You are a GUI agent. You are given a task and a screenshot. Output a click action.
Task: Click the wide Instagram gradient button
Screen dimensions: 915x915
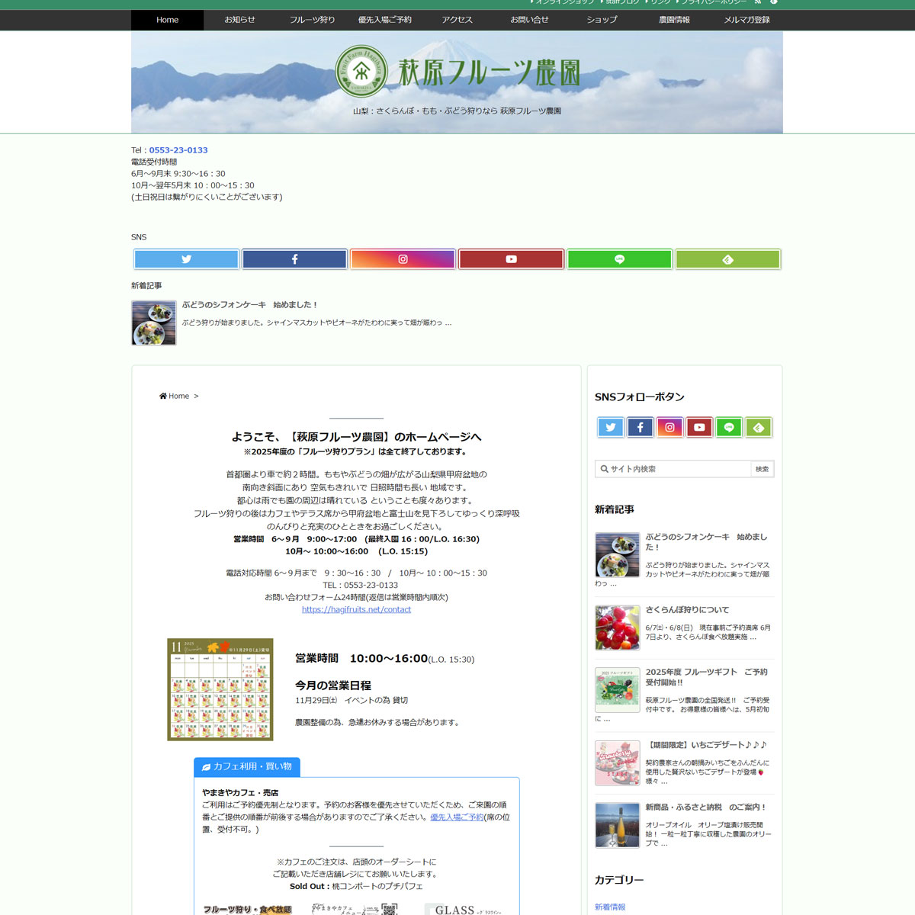coord(403,259)
